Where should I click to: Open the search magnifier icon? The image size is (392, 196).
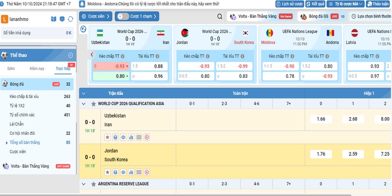click(x=220, y=17)
